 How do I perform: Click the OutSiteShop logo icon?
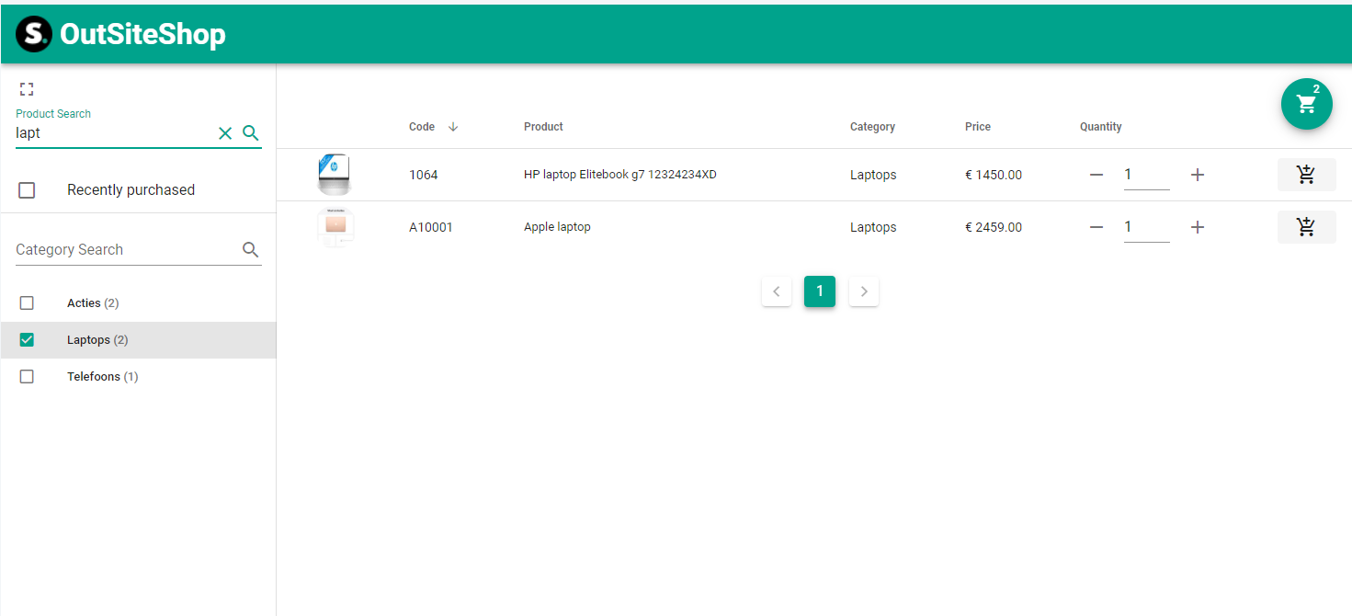tap(34, 34)
